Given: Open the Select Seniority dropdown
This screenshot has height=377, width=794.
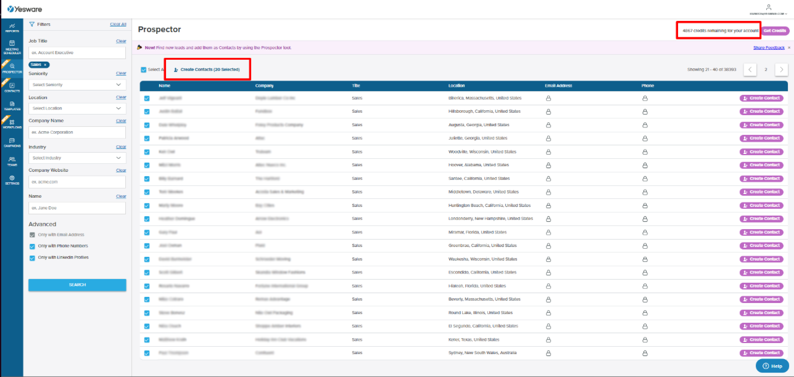Looking at the screenshot, I should click(x=77, y=84).
